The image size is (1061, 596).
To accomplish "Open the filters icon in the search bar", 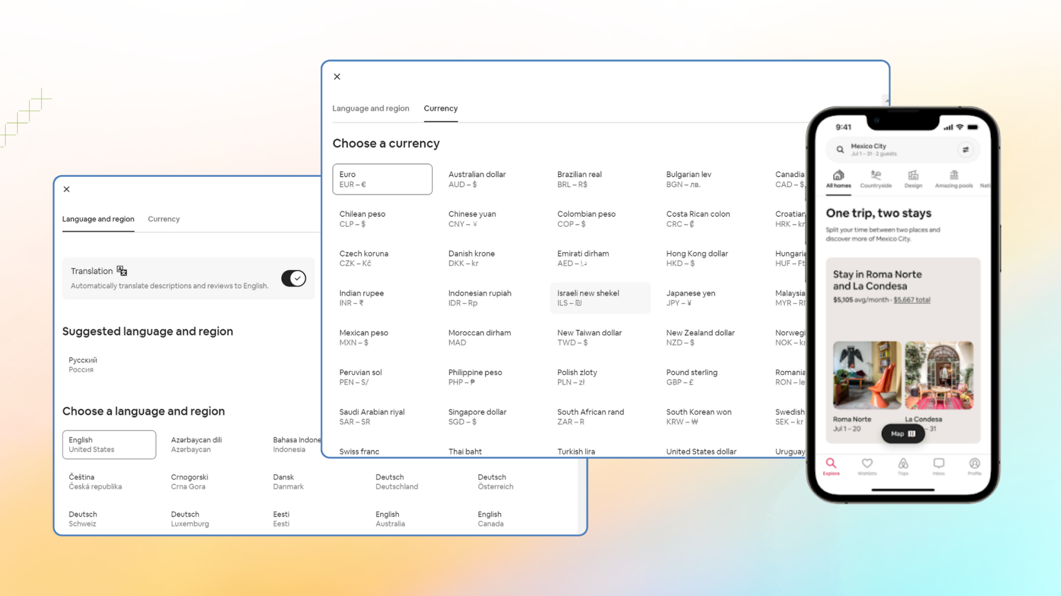I will click(x=966, y=150).
